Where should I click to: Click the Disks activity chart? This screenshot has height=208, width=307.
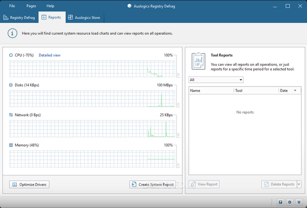92,99
